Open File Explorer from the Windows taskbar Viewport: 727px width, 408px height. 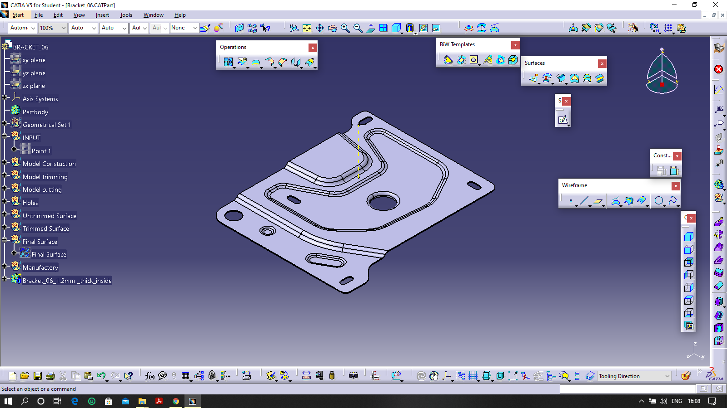point(142,401)
